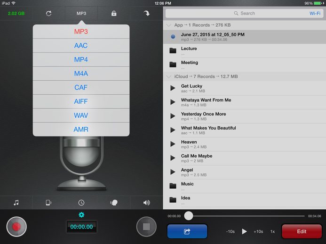Play the Heaven recording
This screenshot has height=244, width=326.
point(173,144)
